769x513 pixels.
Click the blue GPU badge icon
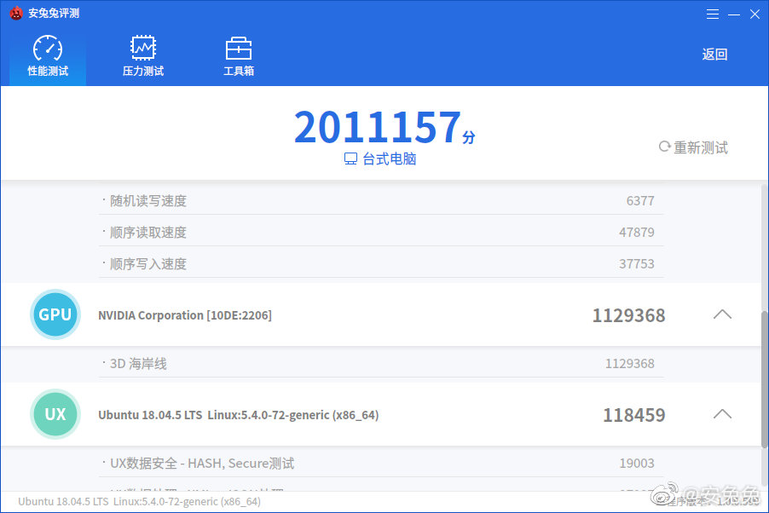tap(55, 314)
